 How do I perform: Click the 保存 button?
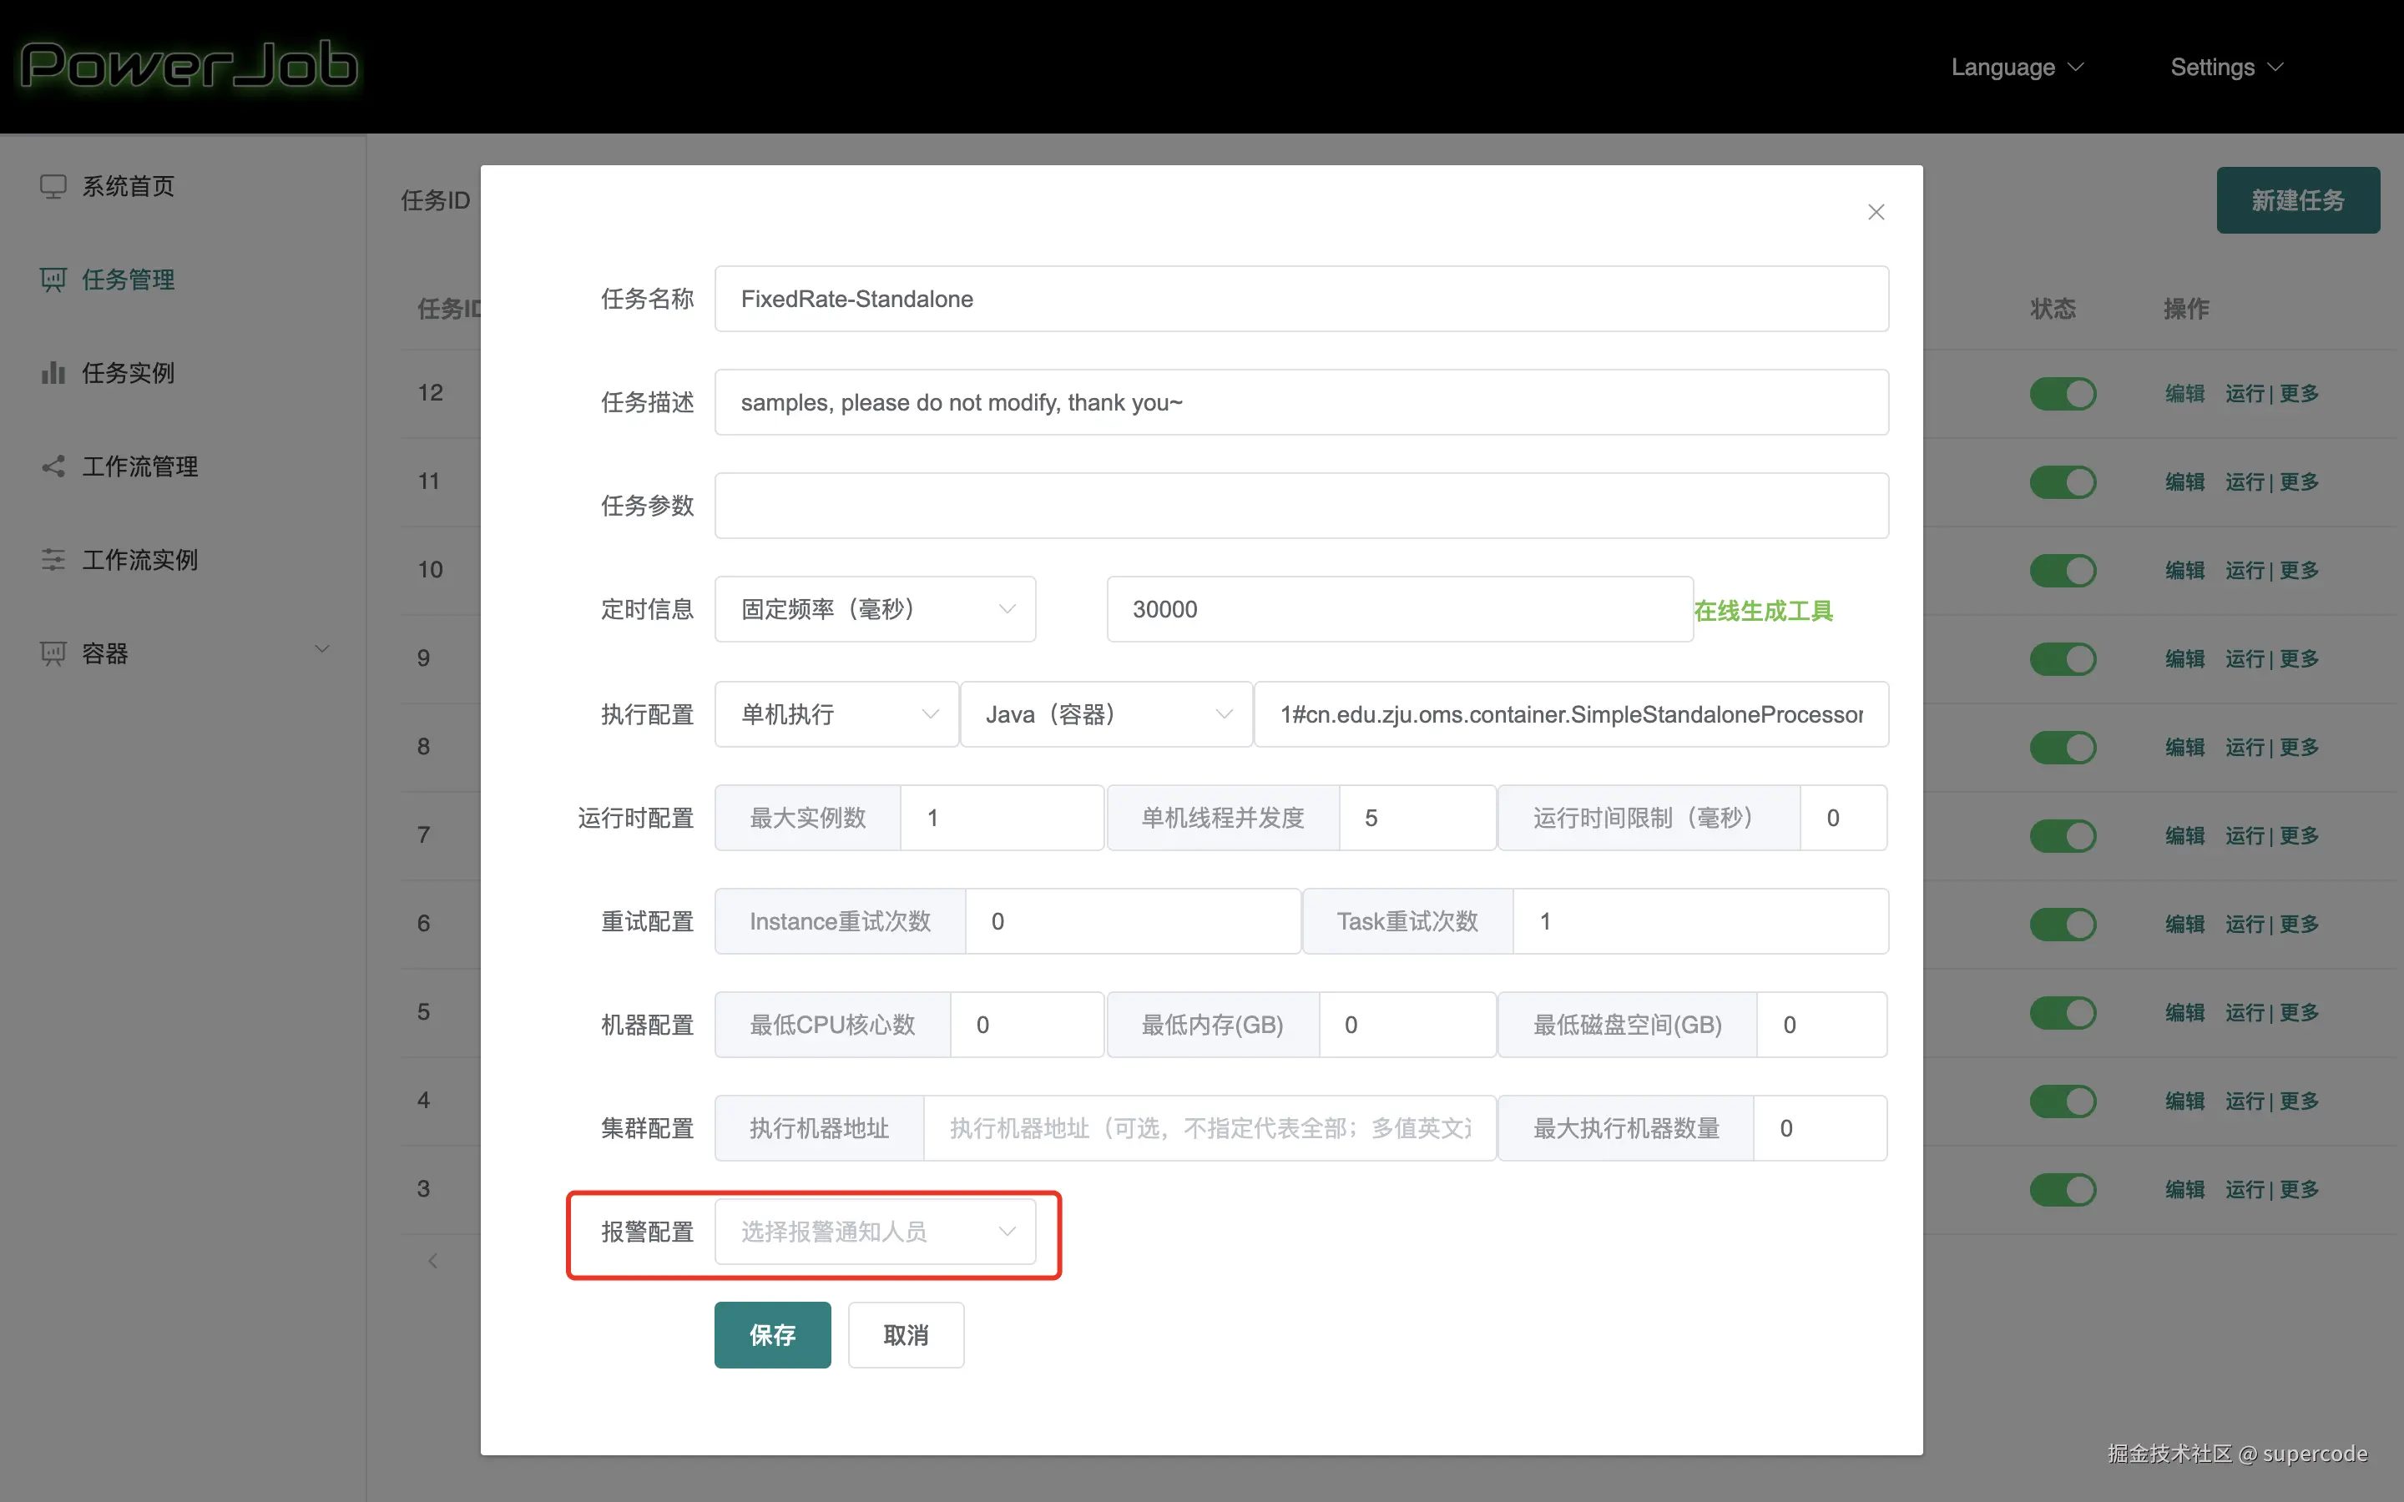click(772, 1334)
